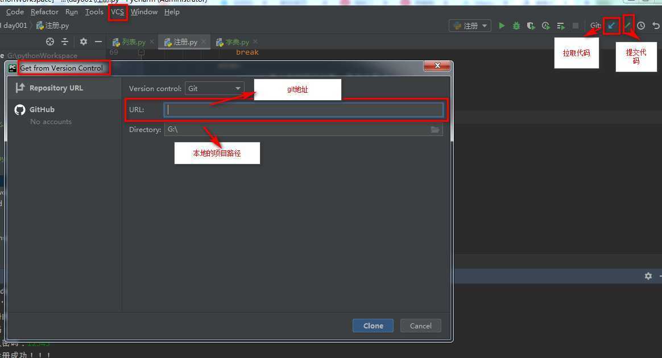Show Git history with the clock icon
662x358 pixels.
pyautogui.click(x=641, y=26)
